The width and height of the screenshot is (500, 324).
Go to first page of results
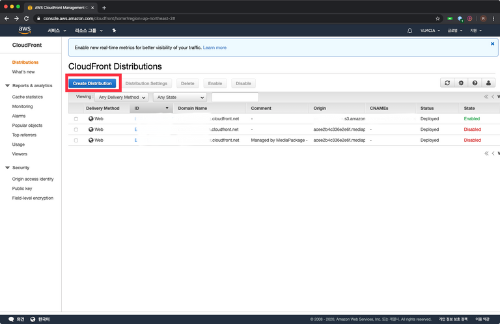(x=486, y=97)
